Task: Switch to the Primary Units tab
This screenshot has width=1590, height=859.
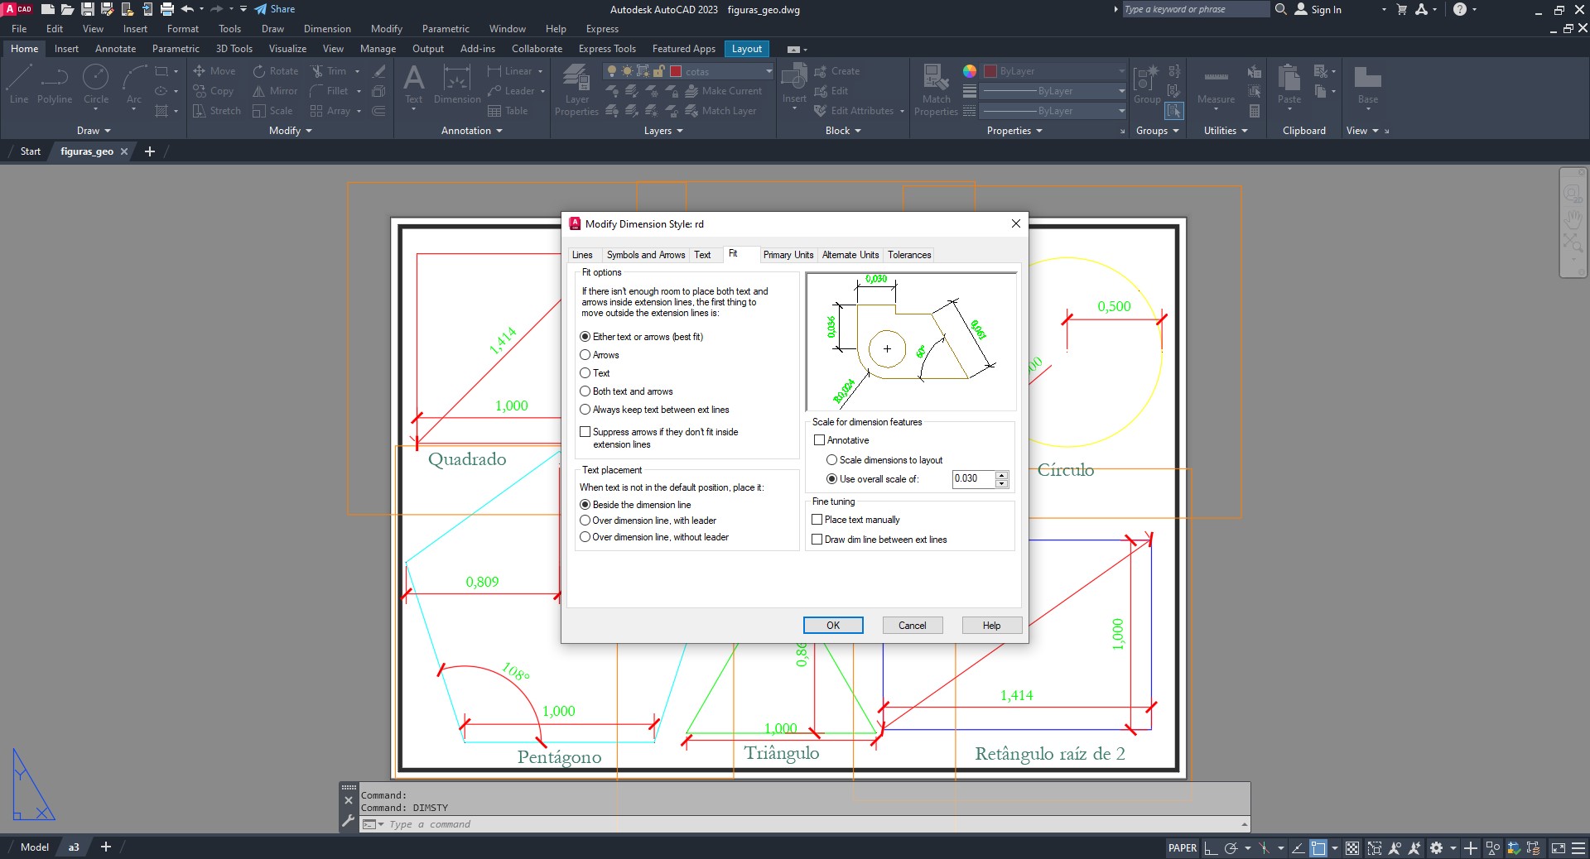Action: (x=788, y=255)
